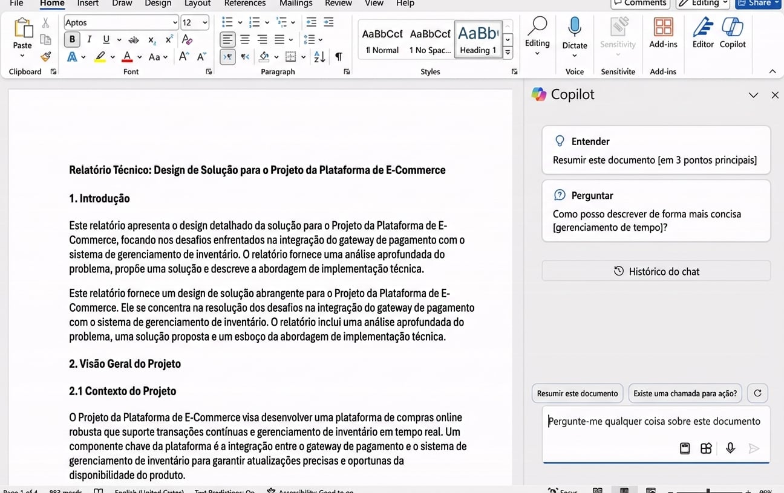Switch to the References tab
The image size is (784, 493).
coord(244,4)
